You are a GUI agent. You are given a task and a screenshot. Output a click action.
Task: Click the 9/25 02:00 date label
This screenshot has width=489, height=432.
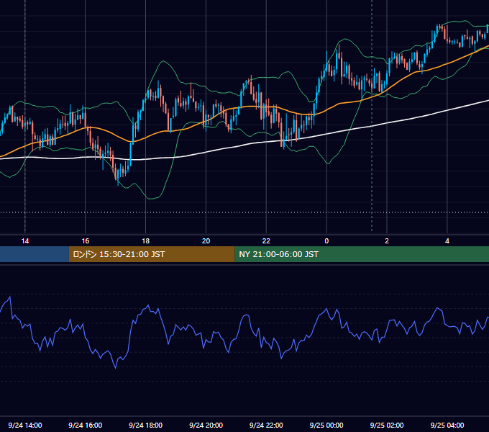pos(387,425)
